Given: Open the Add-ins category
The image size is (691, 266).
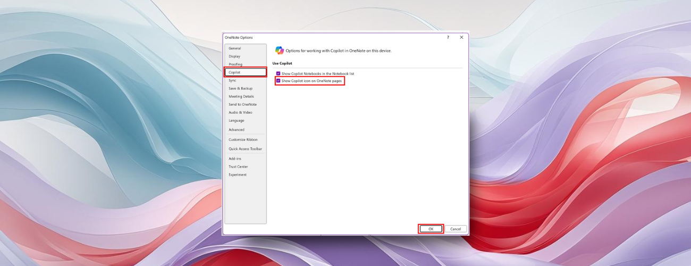Looking at the screenshot, I should point(245,159).
